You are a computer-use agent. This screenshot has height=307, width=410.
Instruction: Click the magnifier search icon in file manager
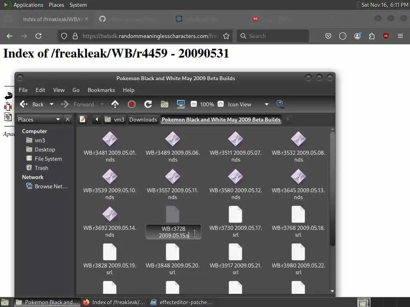coord(280,104)
